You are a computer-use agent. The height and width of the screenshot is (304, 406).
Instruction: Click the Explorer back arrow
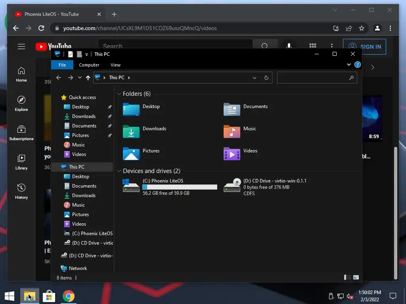[x=59, y=78]
